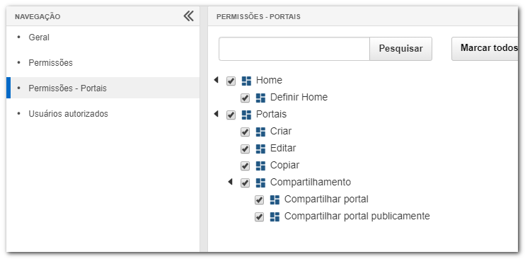The width and height of the screenshot is (525, 259).
Task: Click the icon beside Compartilhar portal publicamente
Action: (275, 217)
